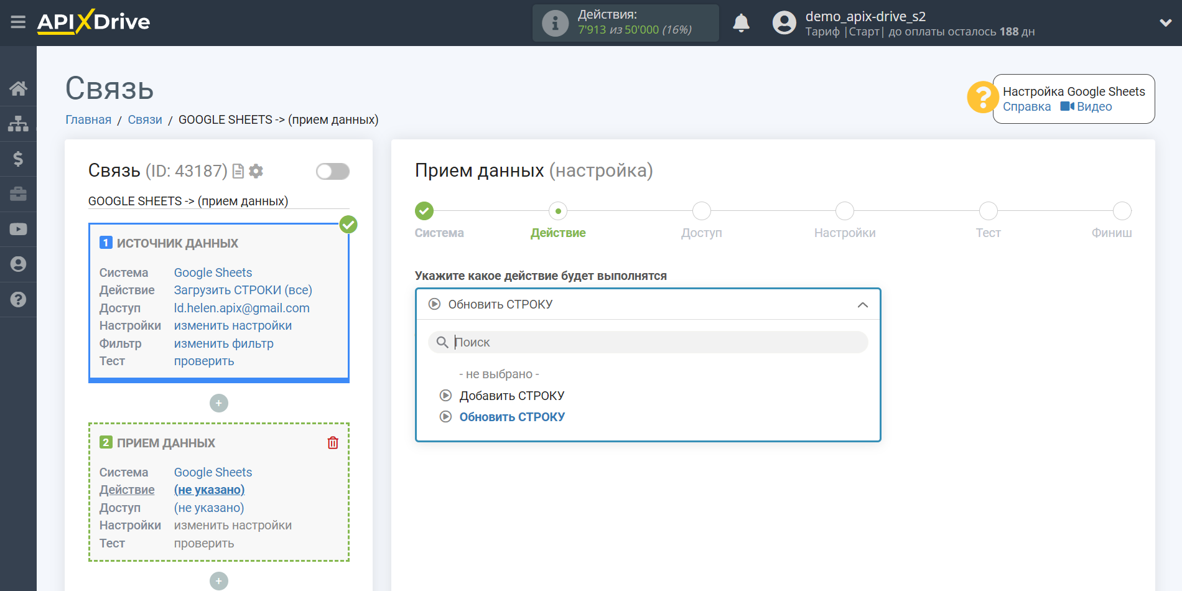Open notifications bell
The height and width of the screenshot is (591, 1182).
pyautogui.click(x=741, y=23)
